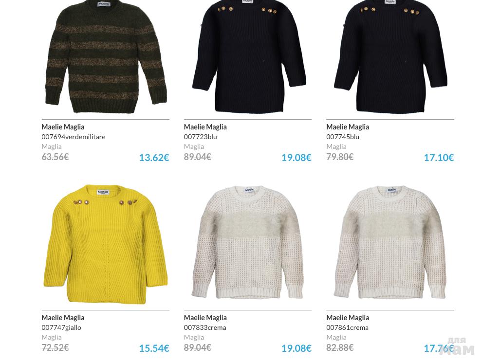Click product code 007861crema

(347, 327)
